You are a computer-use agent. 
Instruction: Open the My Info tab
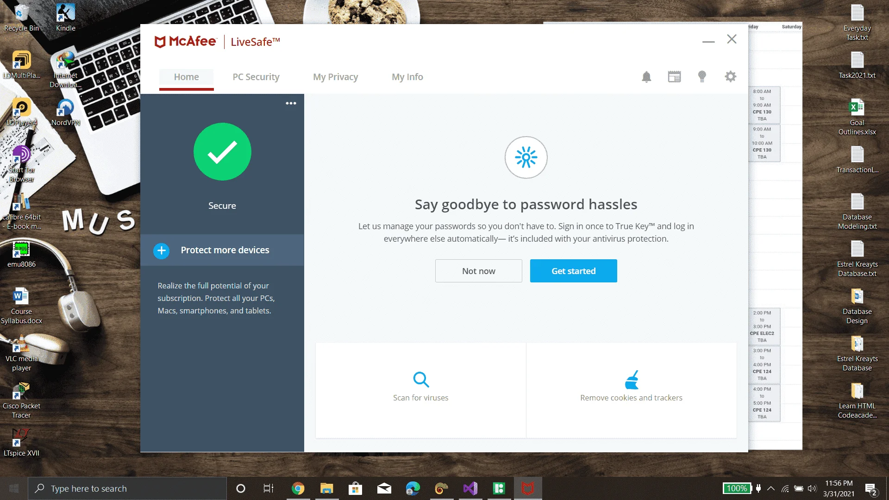tap(407, 77)
